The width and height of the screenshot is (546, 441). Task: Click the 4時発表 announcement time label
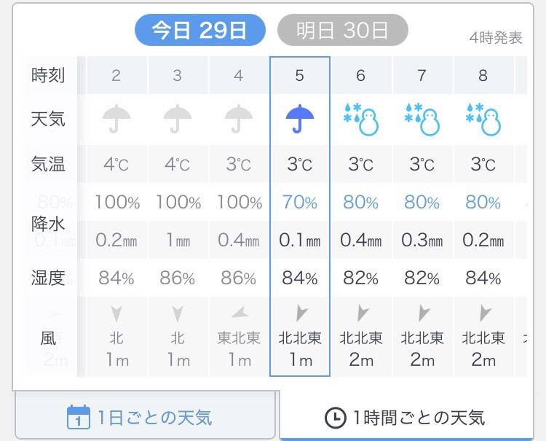[496, 38]
